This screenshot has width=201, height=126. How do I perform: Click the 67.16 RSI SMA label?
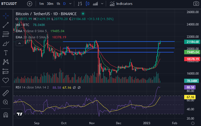[190, 97]
